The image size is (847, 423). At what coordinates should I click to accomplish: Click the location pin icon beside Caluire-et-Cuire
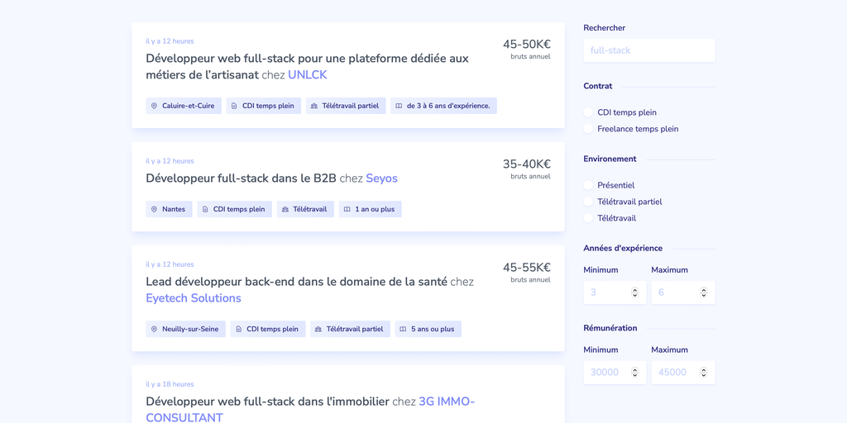pyautogui.click(x=154, y=106)
